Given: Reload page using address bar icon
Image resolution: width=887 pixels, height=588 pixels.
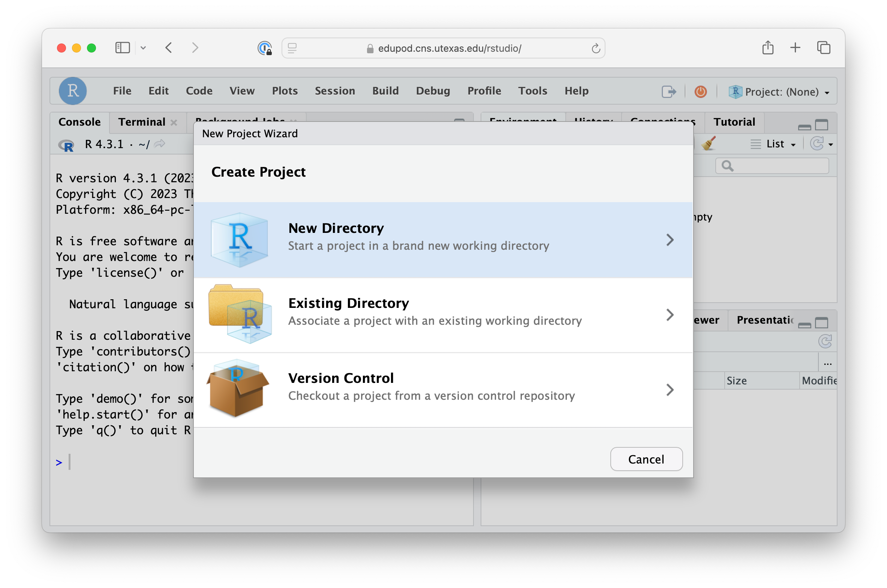Looking at the screenshot, I should click(x=596, y=48).
